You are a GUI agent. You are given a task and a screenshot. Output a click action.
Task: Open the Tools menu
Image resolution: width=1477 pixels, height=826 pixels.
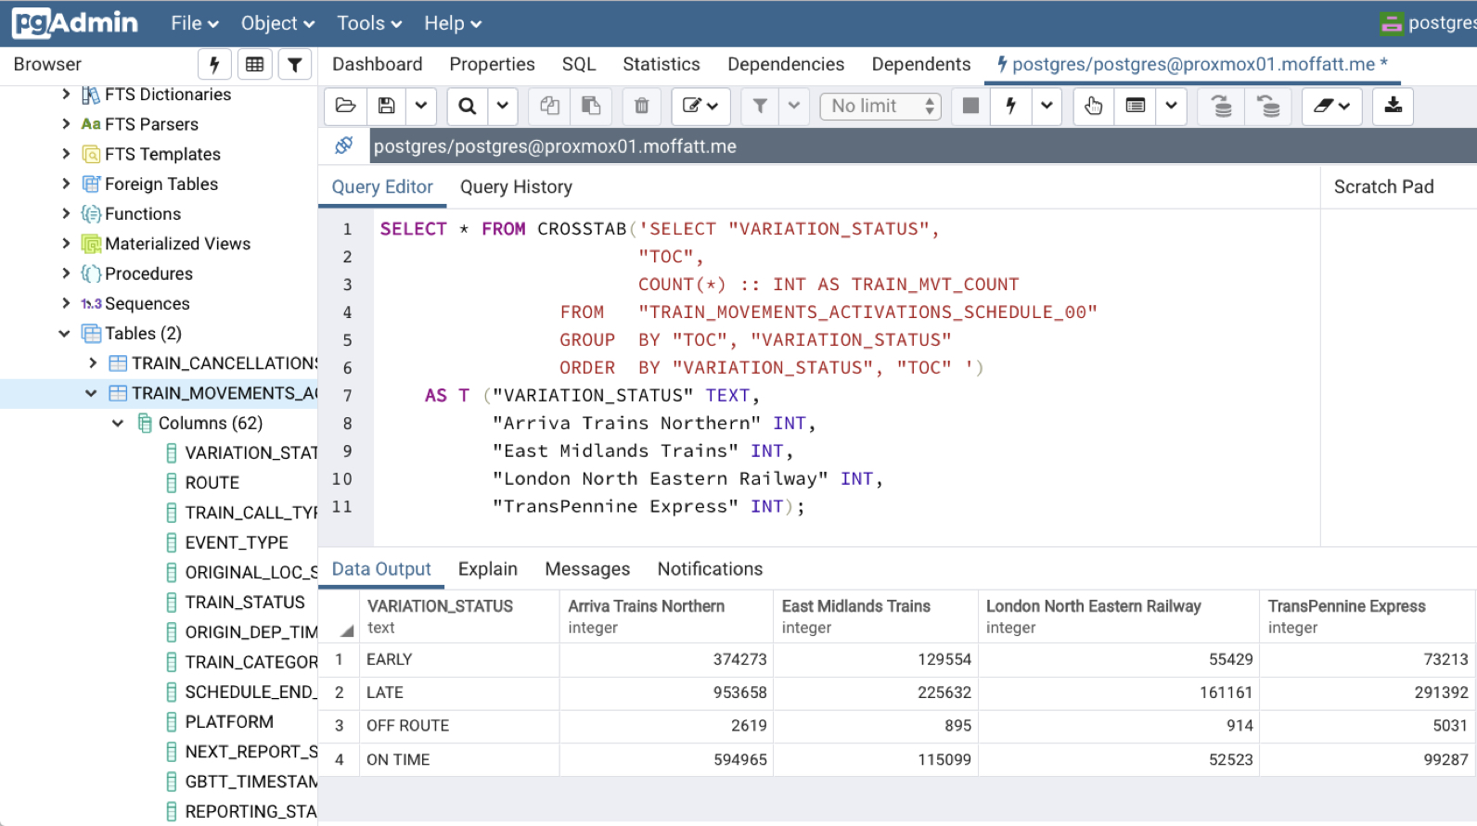click(x=369, y=23)
